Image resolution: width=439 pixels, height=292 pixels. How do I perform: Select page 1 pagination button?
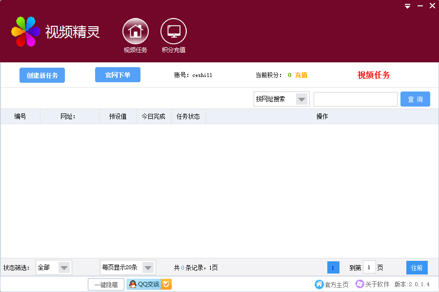(x=333, y=268)
